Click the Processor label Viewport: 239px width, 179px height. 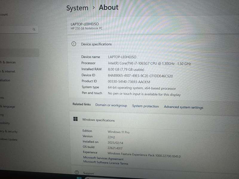click(x=88, y=63)
